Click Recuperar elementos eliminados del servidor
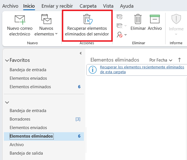This screenshot has height=160, width=187. [87, 26]
